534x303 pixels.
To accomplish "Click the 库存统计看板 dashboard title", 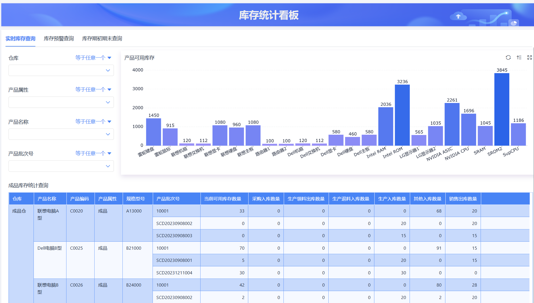I will tap(269, 15).
